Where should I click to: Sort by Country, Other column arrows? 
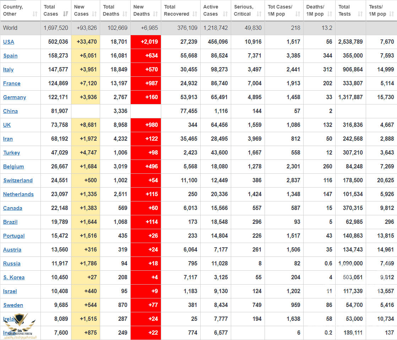coord(35,14)
